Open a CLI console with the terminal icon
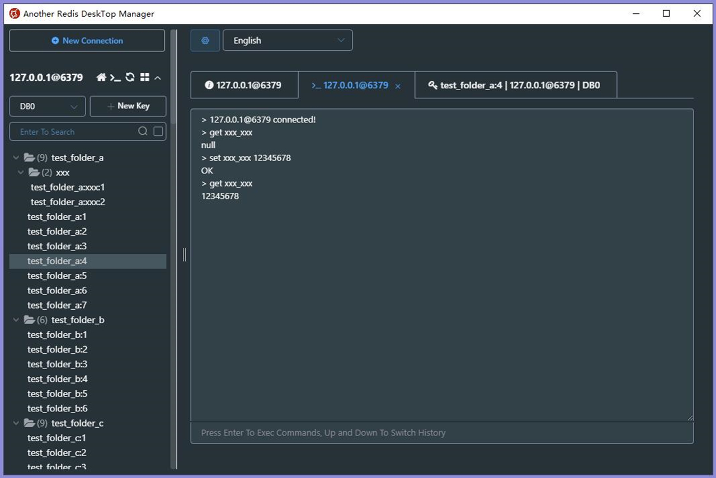This screenshot has width=716, height=478. 115,78
